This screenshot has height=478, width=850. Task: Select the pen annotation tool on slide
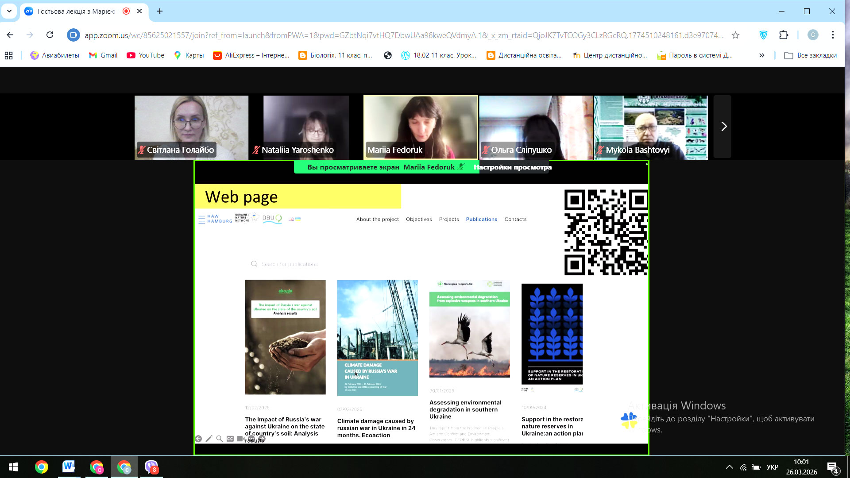[209, 439]
